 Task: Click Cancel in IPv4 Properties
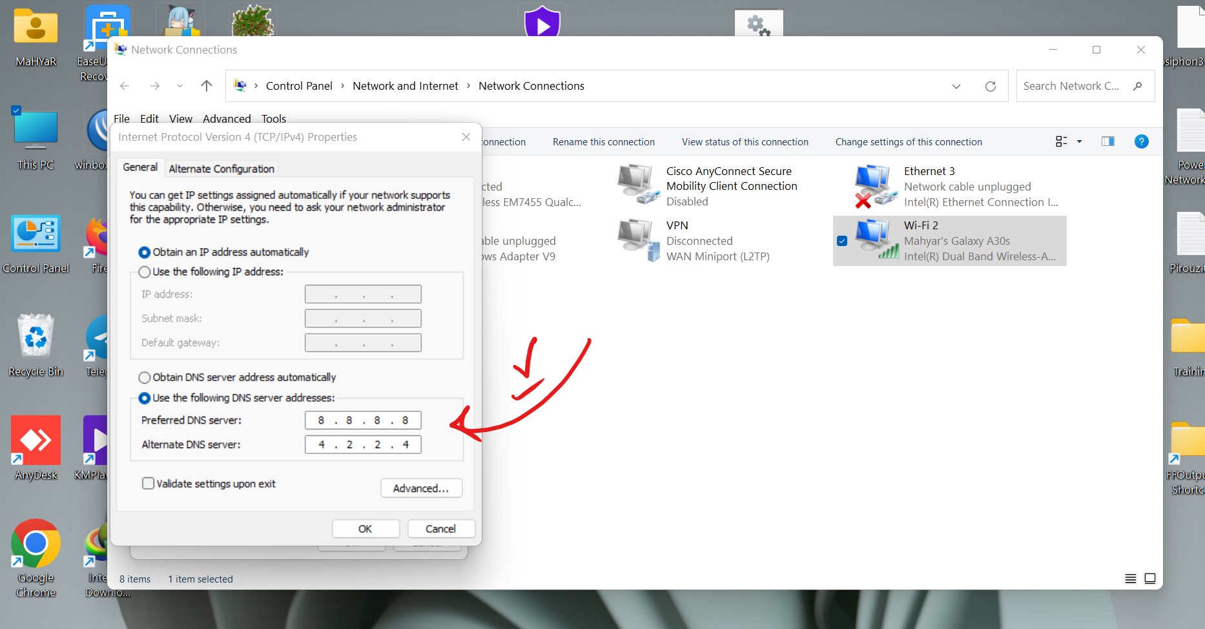pyautogui.click(x=441, y=529)
